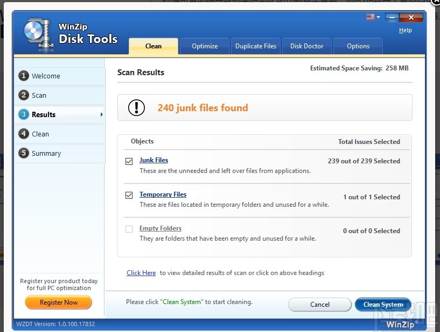Switch to the Duplicate Files tab

[255, 46]
